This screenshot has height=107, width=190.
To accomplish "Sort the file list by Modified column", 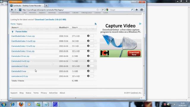I will coord(64,27).
